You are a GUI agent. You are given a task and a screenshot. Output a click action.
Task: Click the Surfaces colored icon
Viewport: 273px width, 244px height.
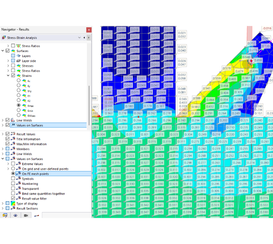click(x=13, y=51)
